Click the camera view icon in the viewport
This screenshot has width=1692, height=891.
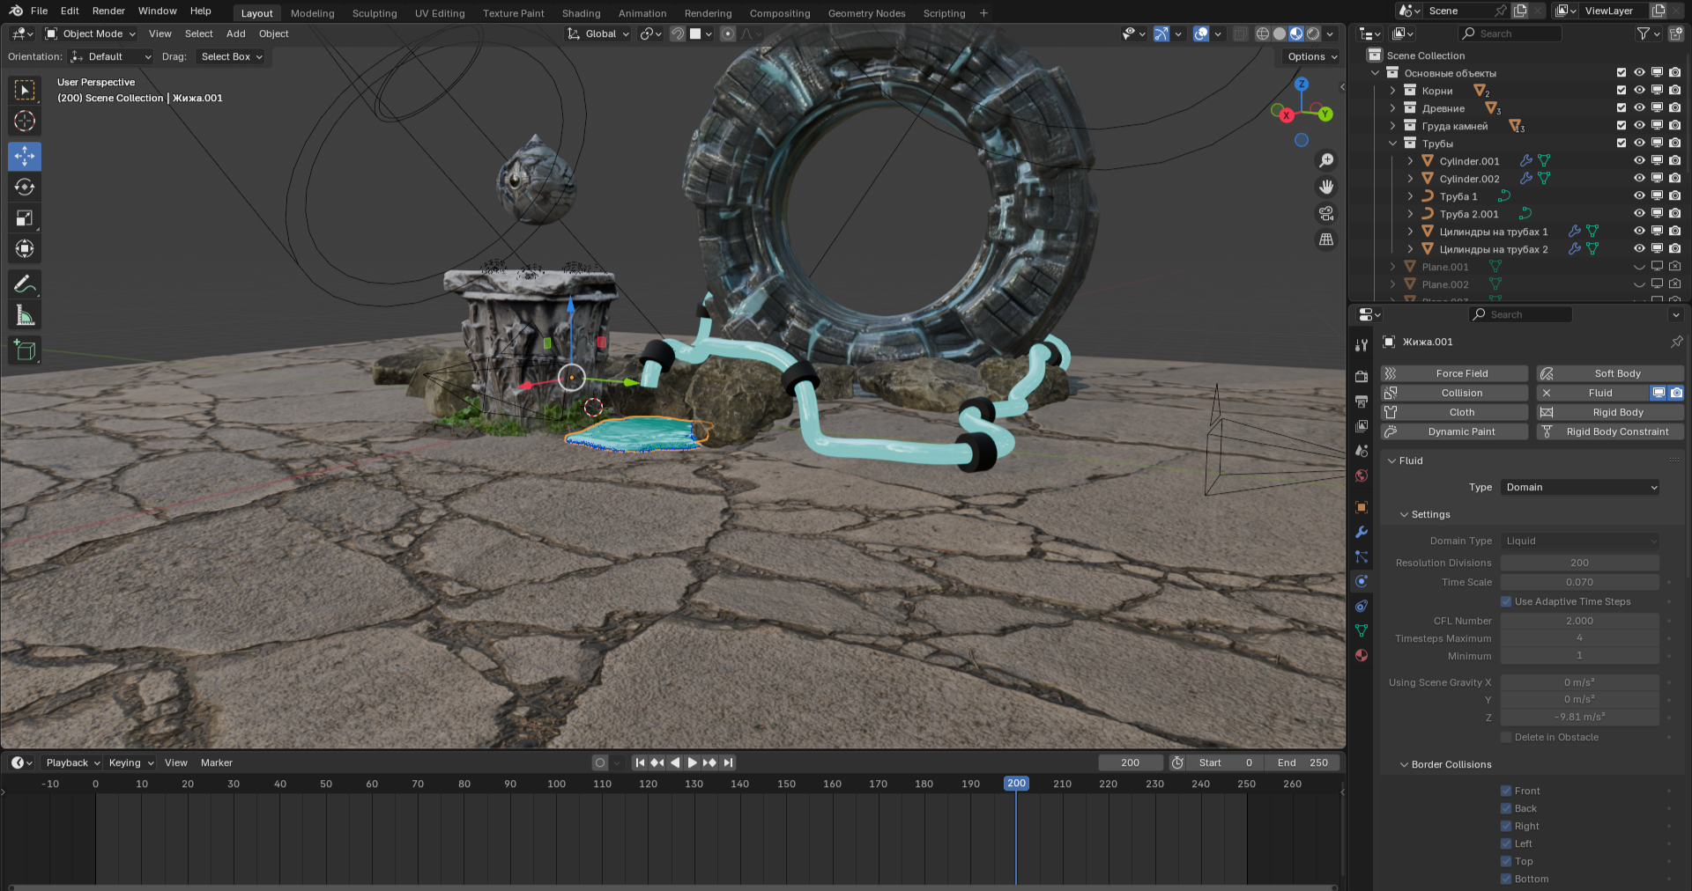(1325, 214)
